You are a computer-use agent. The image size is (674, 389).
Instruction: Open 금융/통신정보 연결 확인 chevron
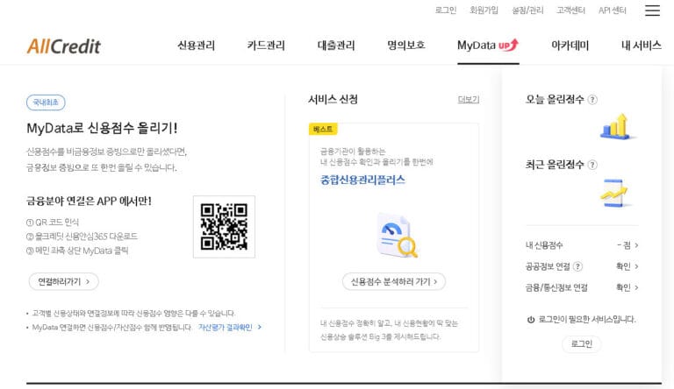(x=636, y=287)
